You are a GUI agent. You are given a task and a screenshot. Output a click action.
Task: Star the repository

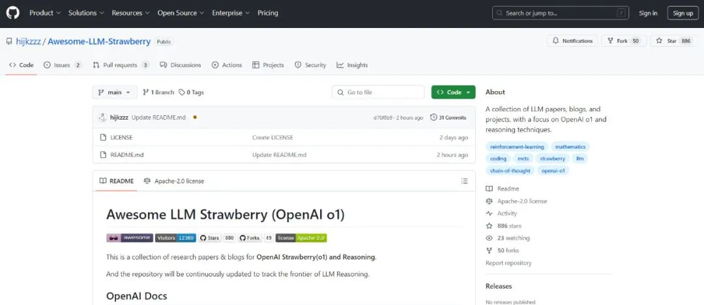pos(674,41)
